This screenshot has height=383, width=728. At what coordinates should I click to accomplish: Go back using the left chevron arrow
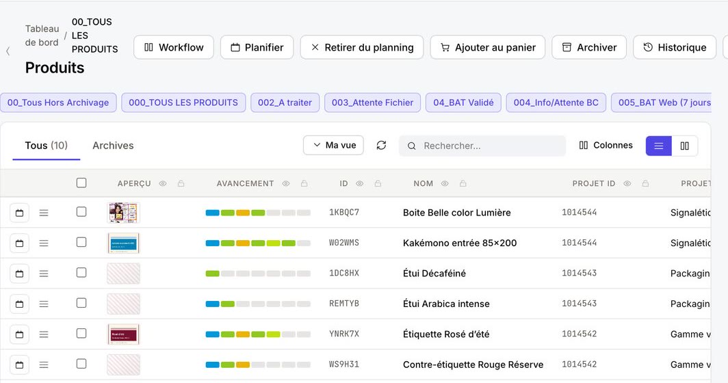tap(8, 51)
